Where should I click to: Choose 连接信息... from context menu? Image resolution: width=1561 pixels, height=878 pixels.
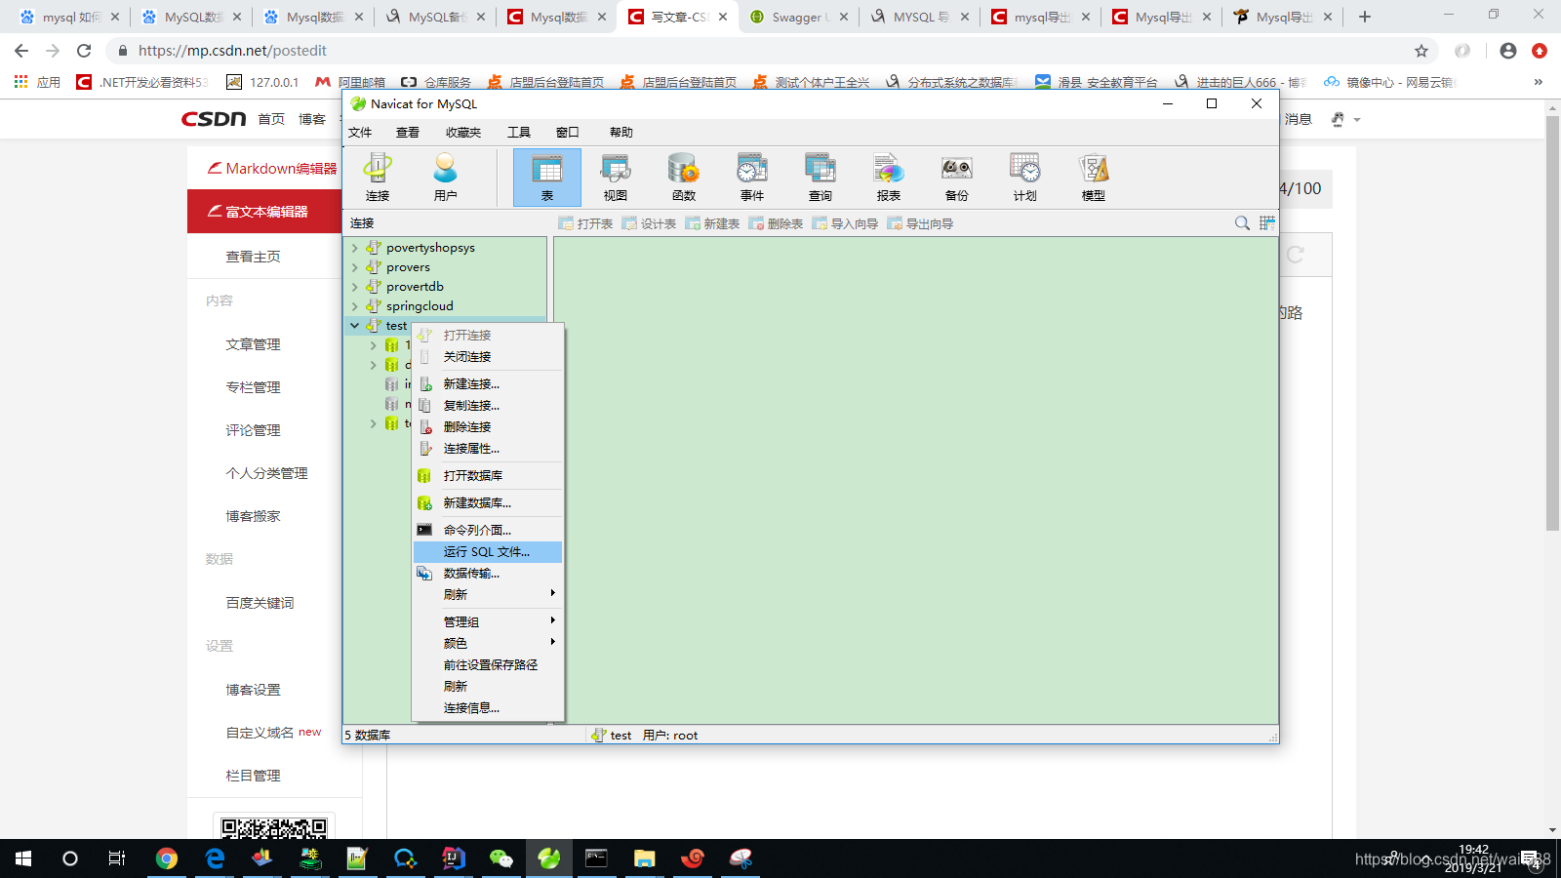pos(488,708)
